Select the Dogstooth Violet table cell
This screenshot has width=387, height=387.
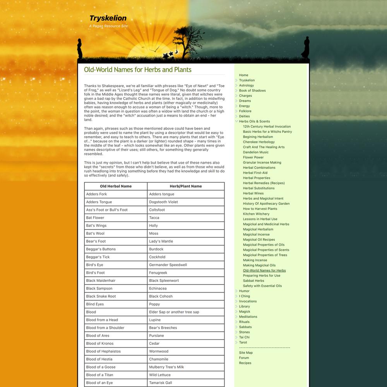coord(186,202)
